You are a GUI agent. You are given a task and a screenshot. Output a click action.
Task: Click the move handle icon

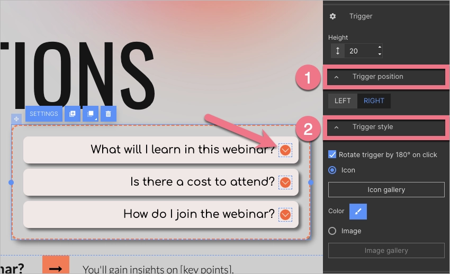click(x=16, y=118)
